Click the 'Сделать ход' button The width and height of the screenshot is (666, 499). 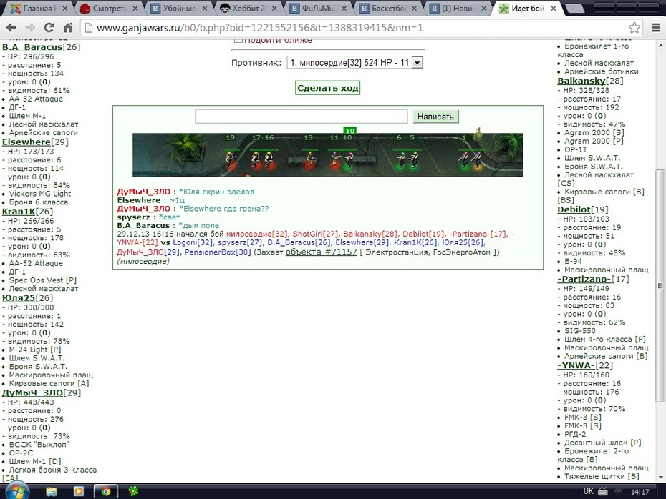pyautogui.click(x=327, y=88)
